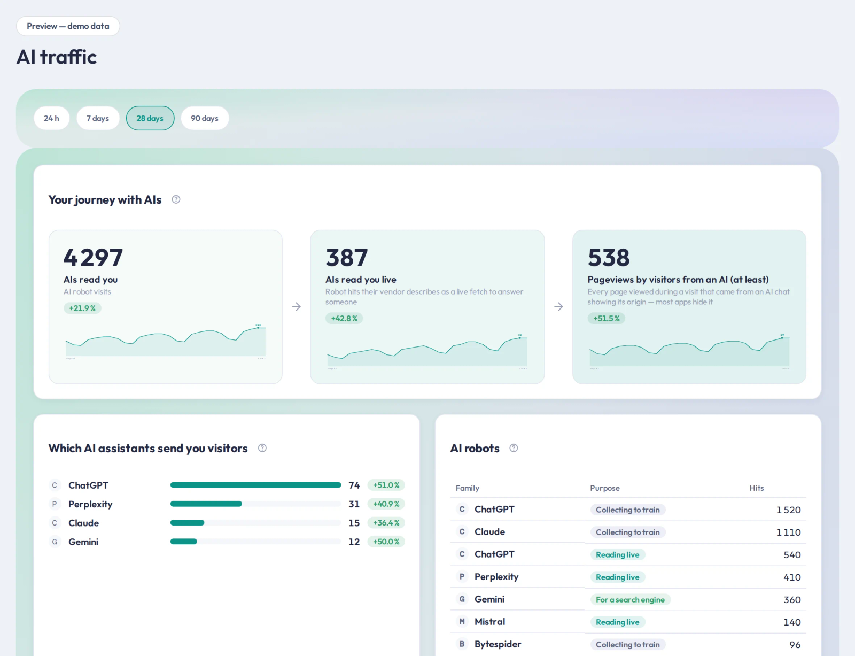Click the Hits column header
The width and height of the screenshot is (855, 656).
coord(757,488)
